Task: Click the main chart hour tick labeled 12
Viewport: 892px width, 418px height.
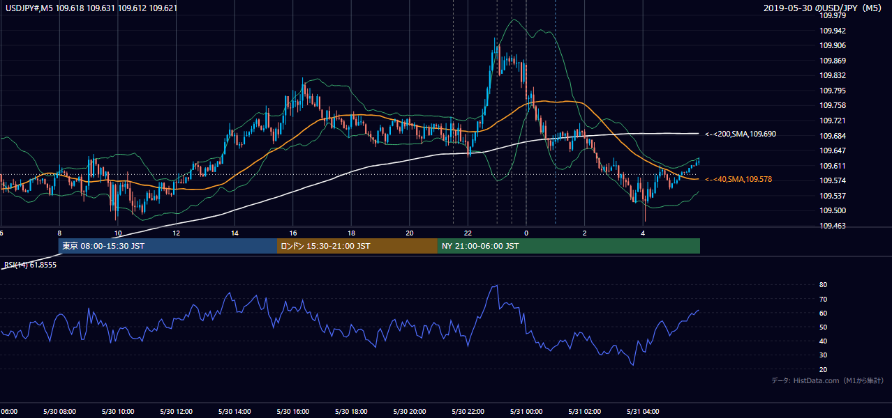Action: click(177, 233)
